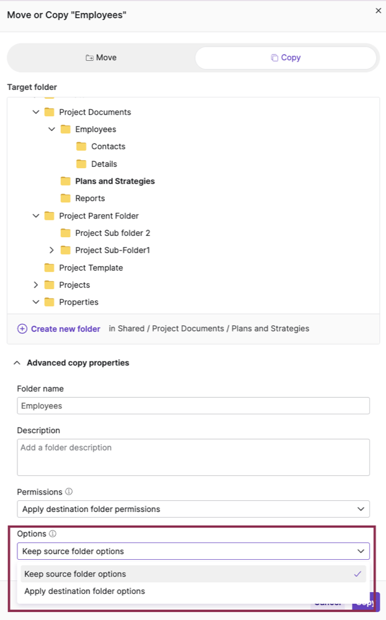386x620 pixels.
Task: Expand the Projects folder
Action: [x=36, y=285]
